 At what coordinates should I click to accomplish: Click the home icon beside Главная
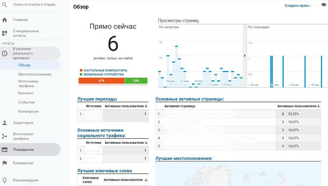[5, 20]
